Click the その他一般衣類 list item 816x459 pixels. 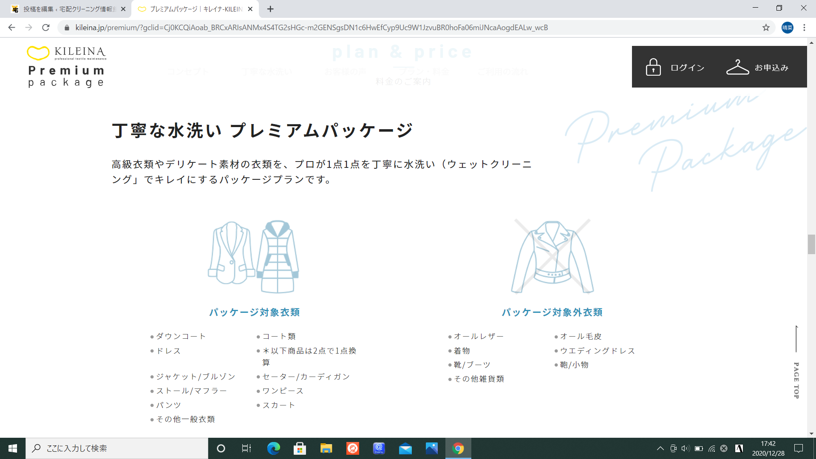pyautogui.click(x=185, y=419)
